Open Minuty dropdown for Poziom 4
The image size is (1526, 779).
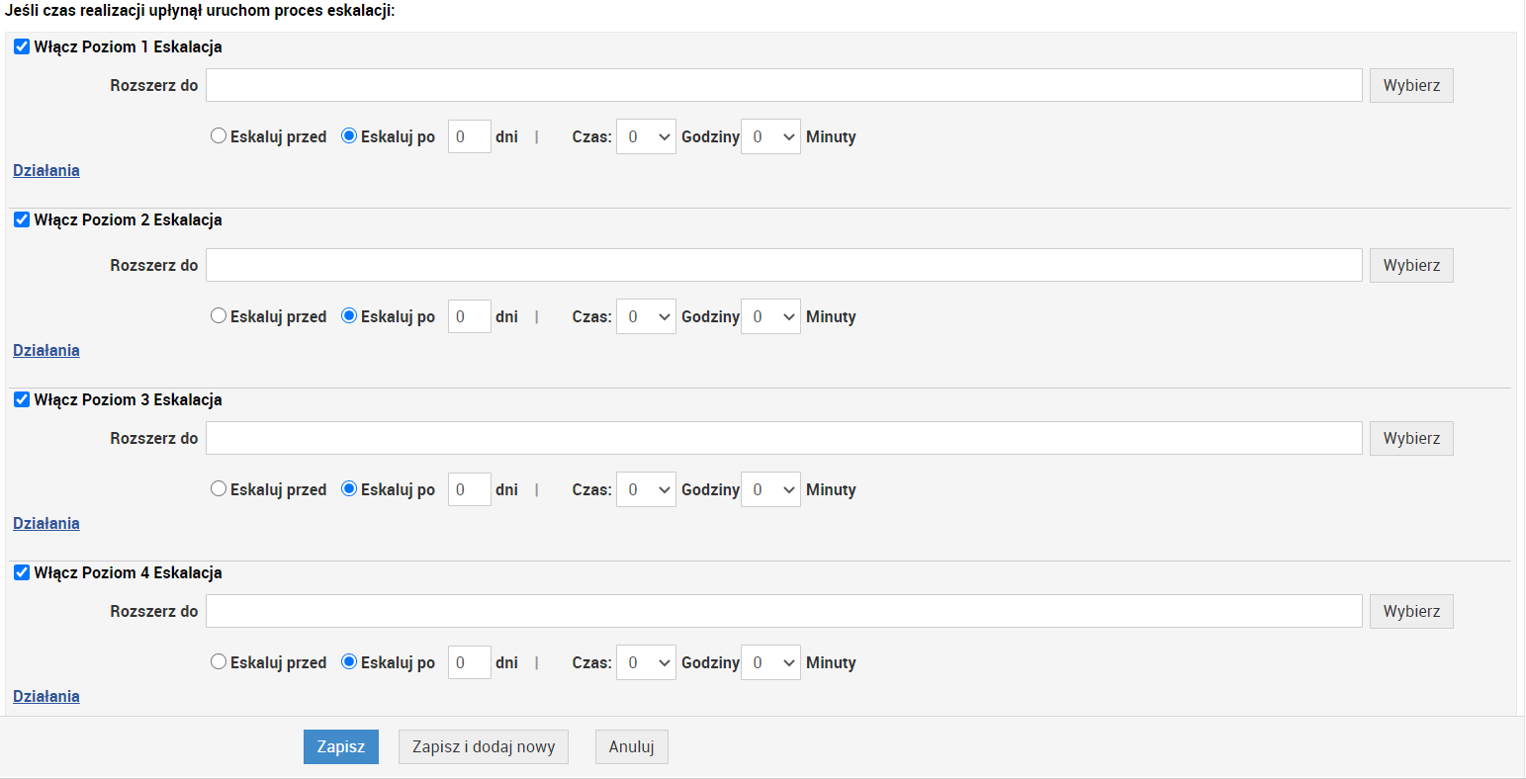coord(770,662)
